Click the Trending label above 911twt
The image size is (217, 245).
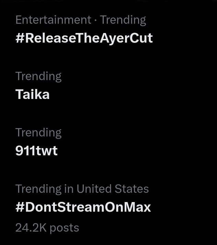[38, 132]
